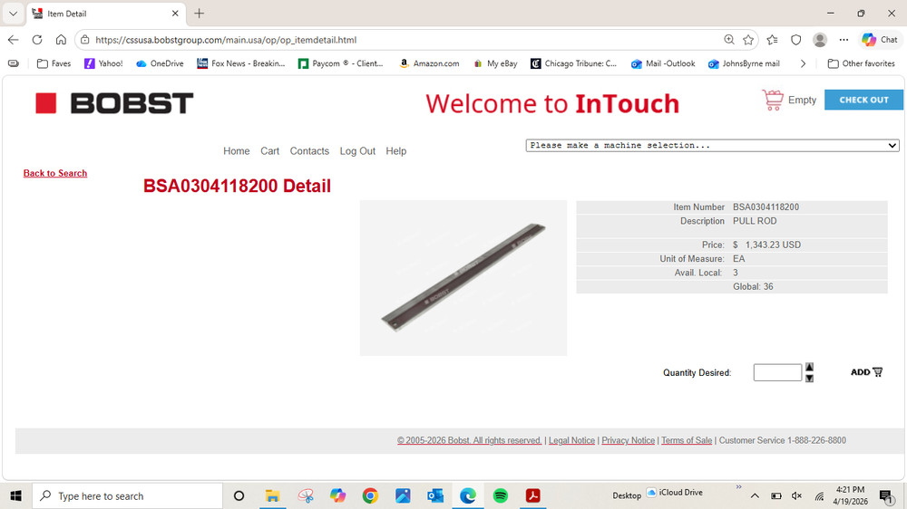Reload the current page

[x=37, y=40]
